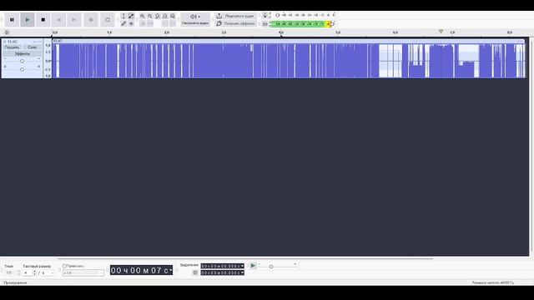This screenshot has width=534, height=300.
Task: Click the green playback level meter
Action: (x=301, y=24)
